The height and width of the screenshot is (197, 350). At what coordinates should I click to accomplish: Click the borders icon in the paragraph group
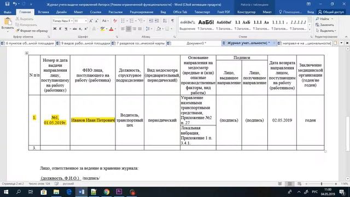167,29
